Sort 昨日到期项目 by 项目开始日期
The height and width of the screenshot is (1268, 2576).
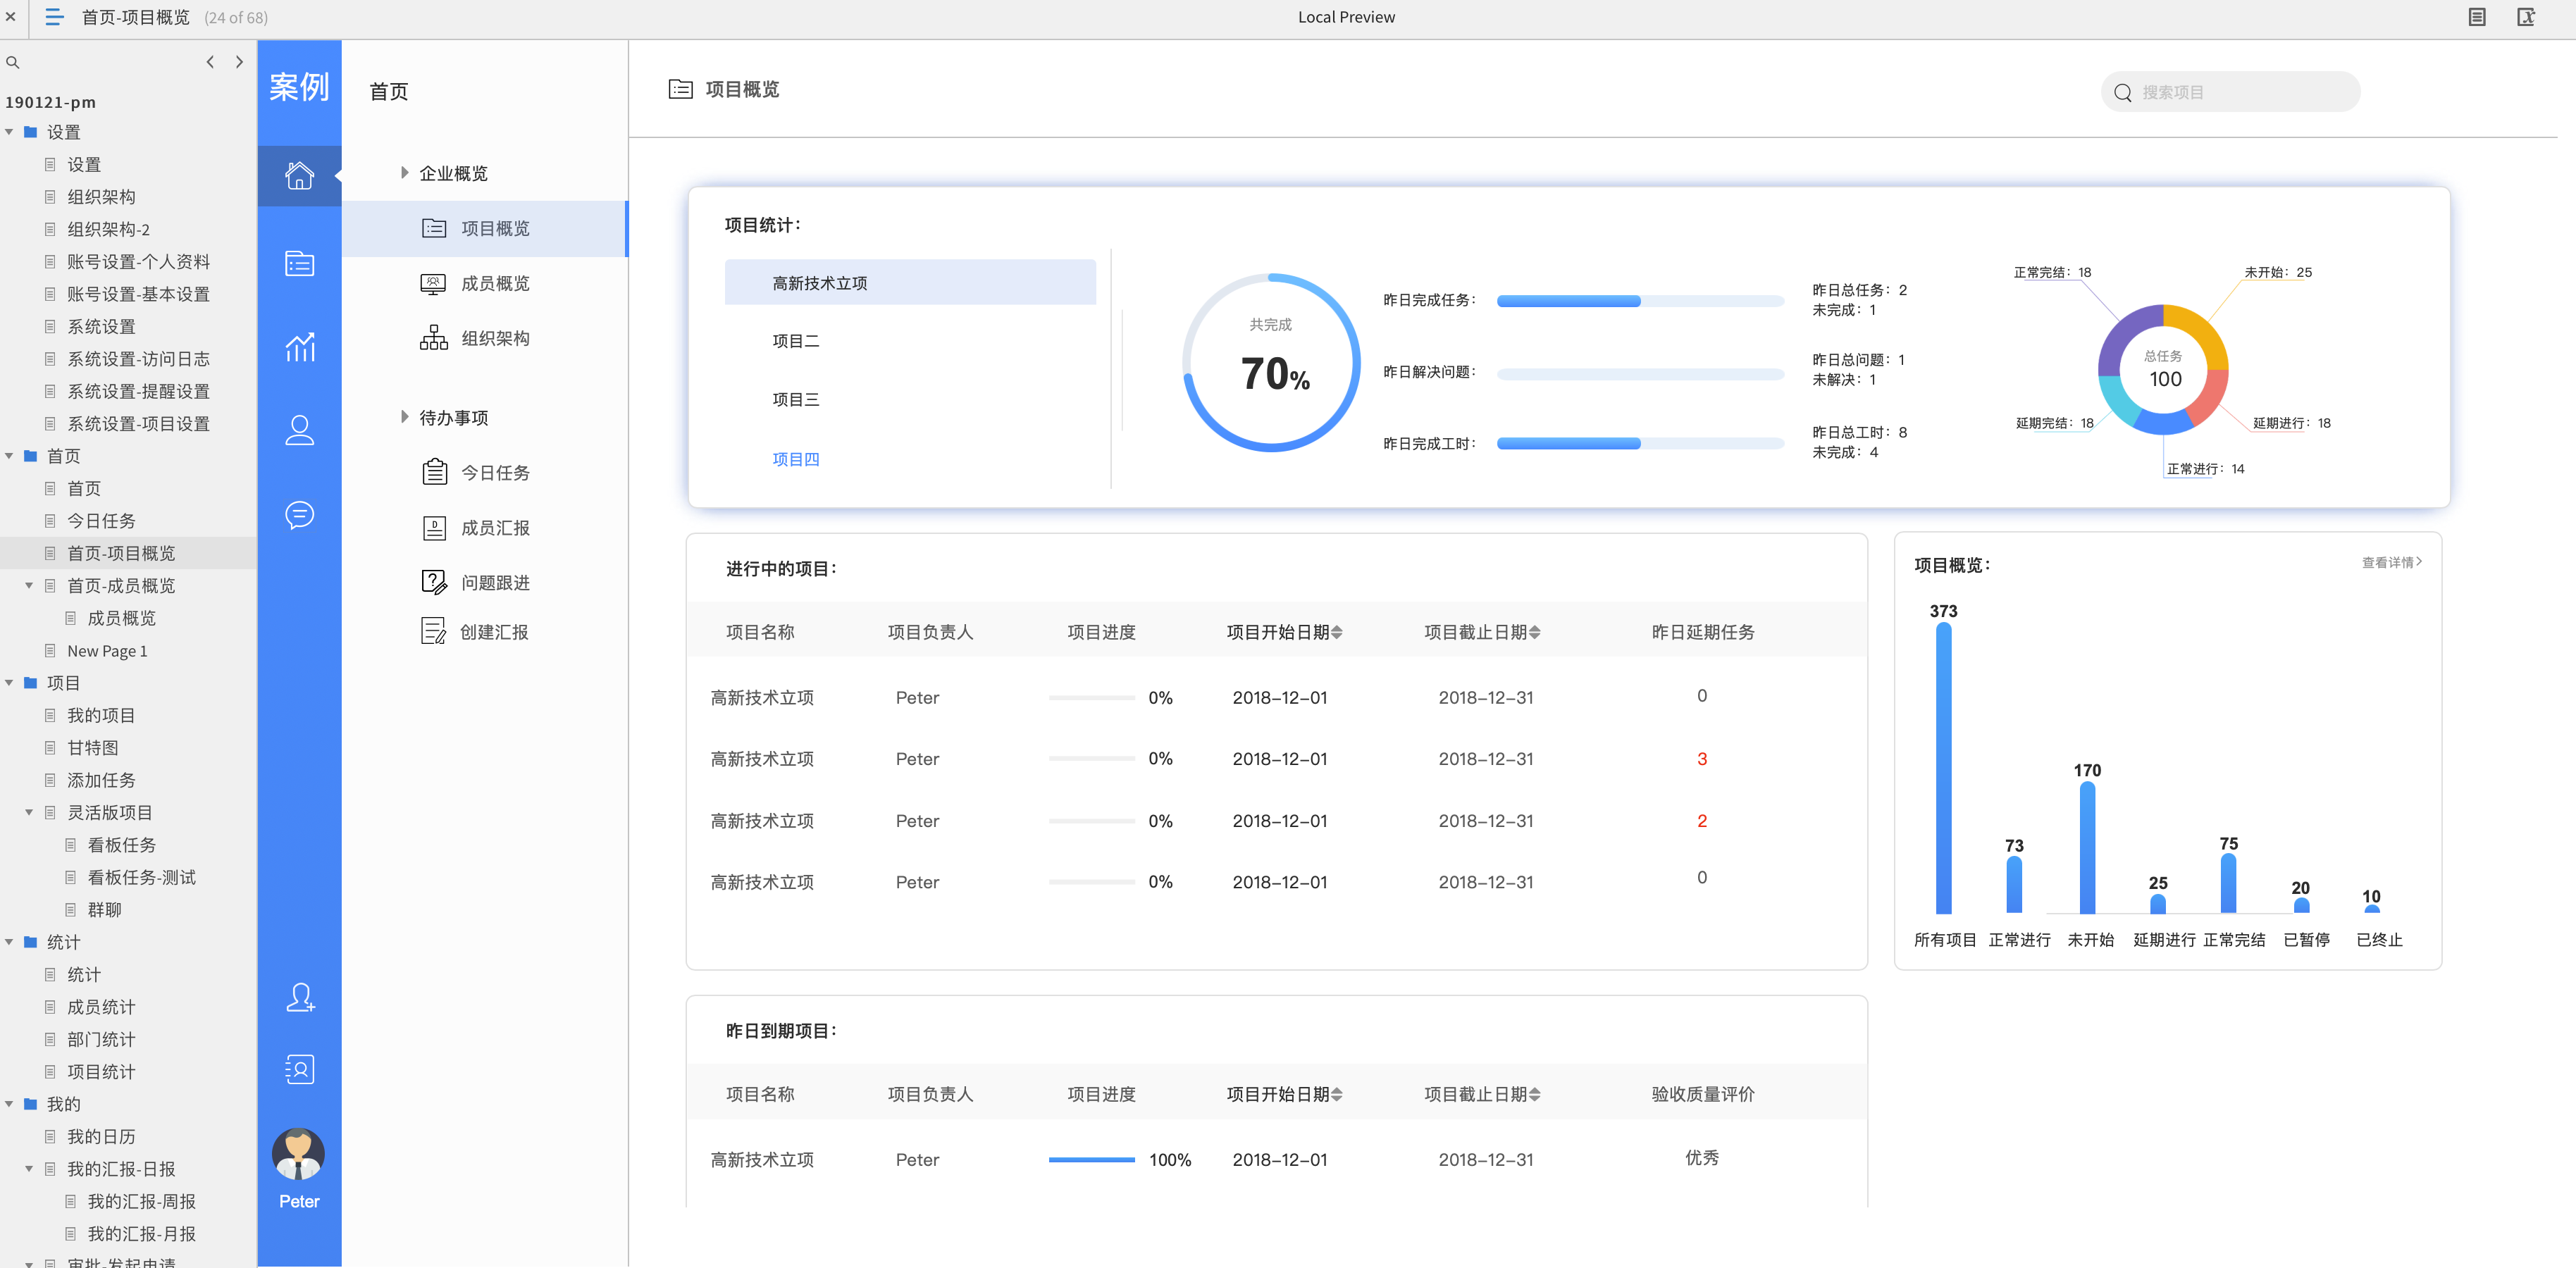coord(1337,1094)
